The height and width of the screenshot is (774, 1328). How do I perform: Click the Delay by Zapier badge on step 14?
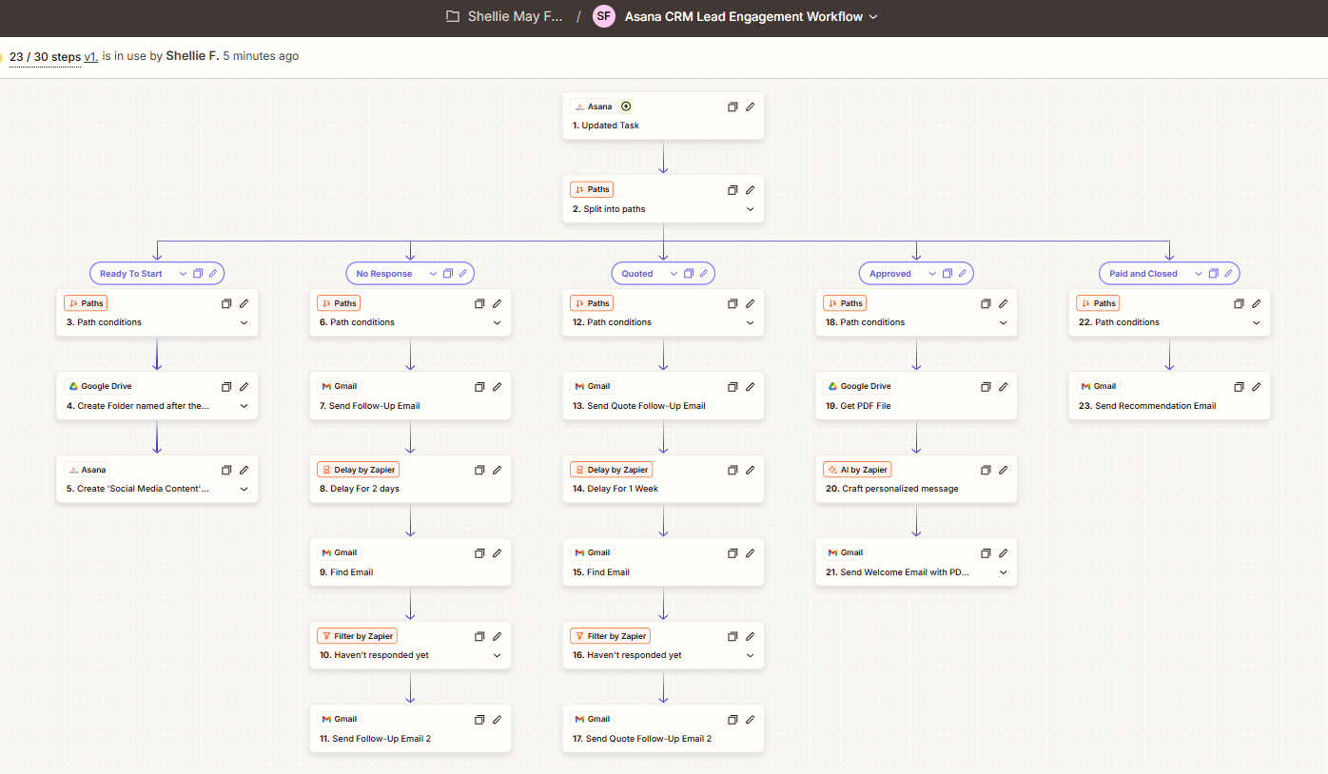tap(611, 470)
